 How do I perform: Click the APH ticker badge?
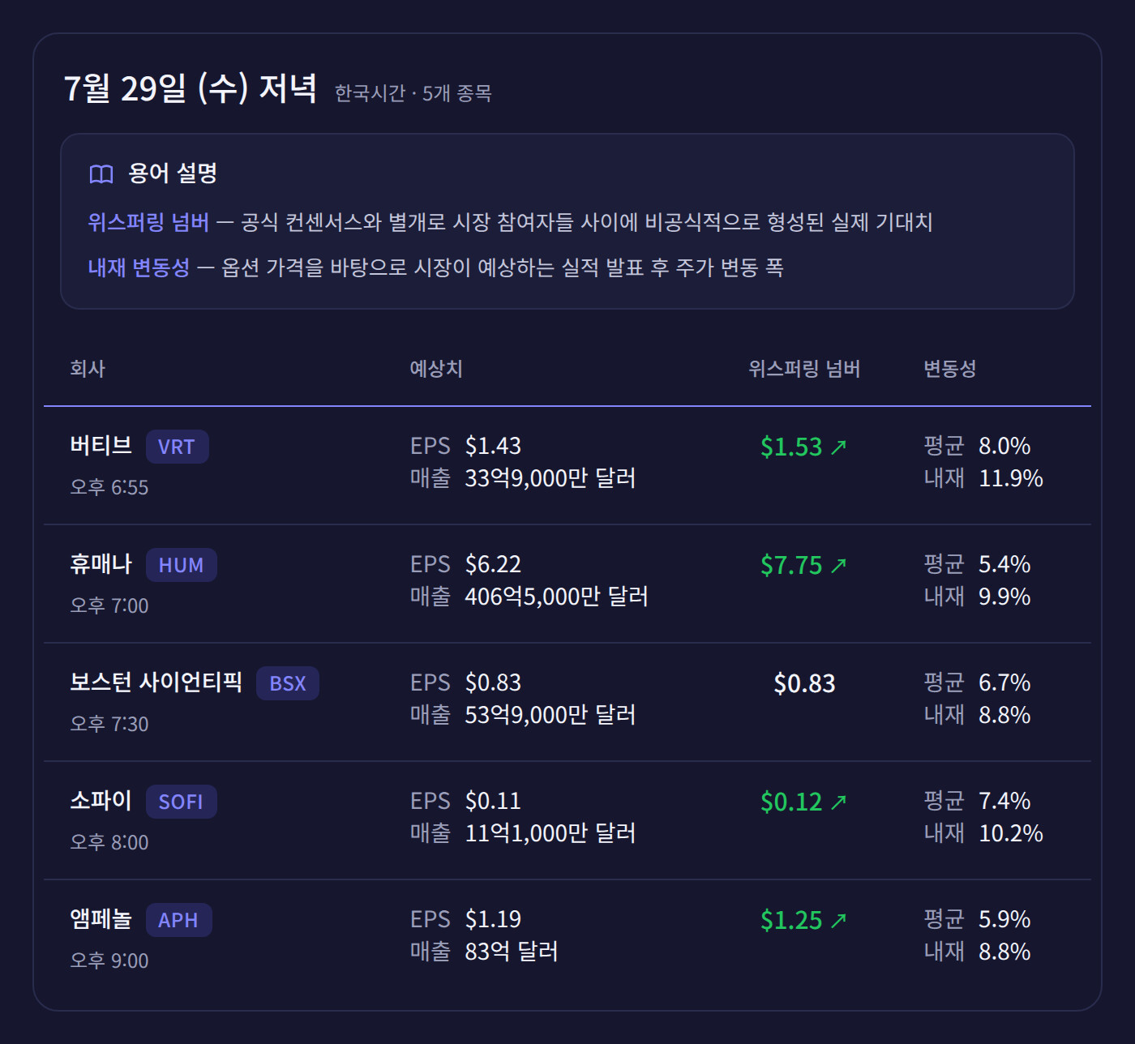178,920
